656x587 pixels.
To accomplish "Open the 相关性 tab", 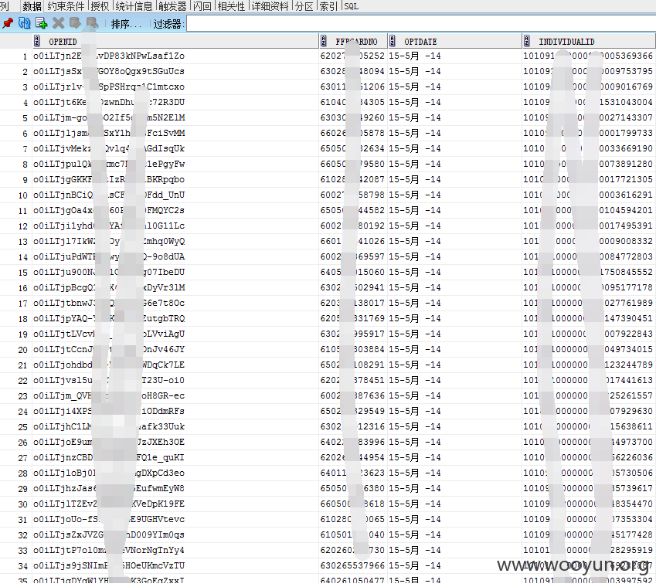I will point(231,6).
